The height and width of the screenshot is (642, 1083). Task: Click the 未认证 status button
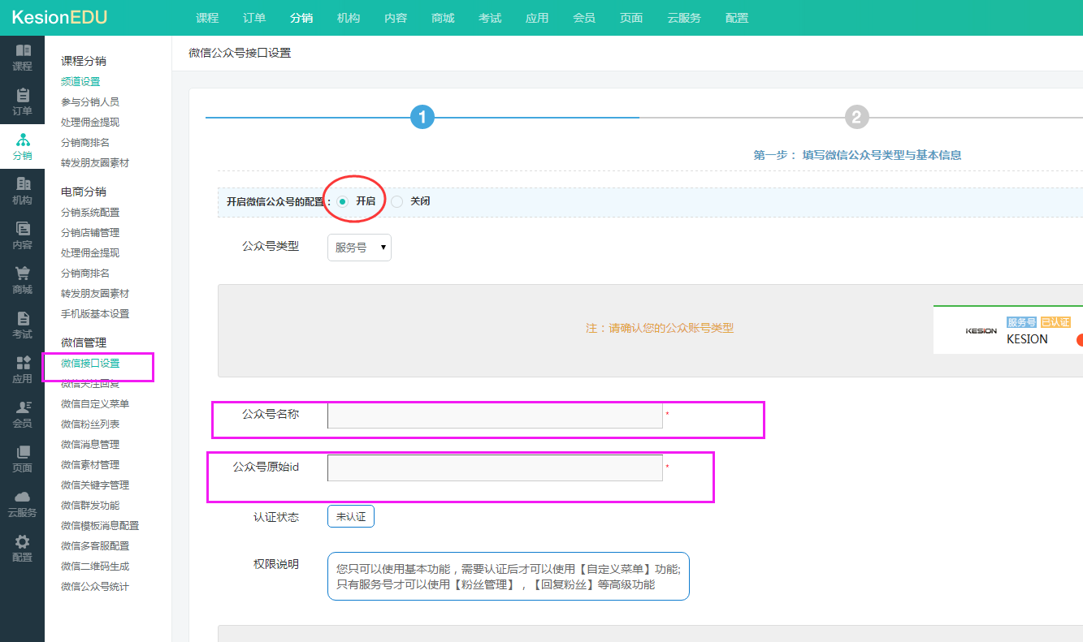coord(351,517)
